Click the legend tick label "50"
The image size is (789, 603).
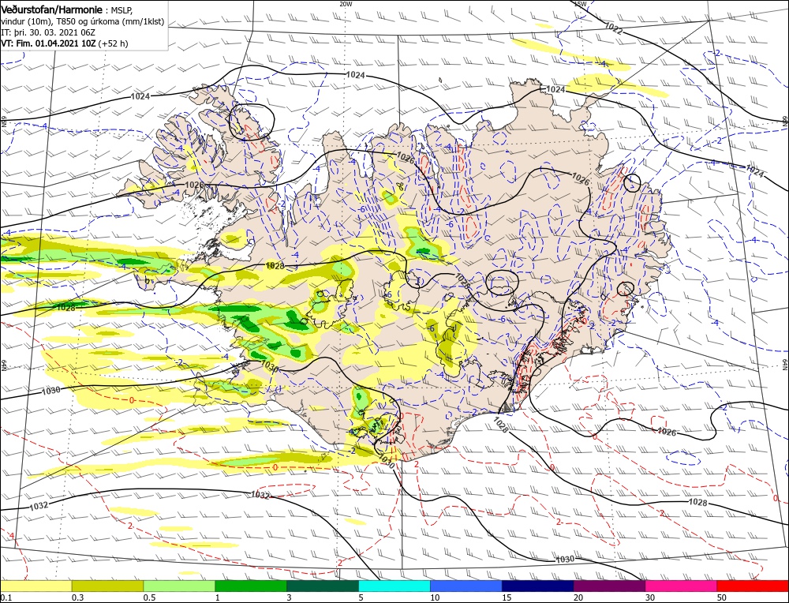point(722,597)
